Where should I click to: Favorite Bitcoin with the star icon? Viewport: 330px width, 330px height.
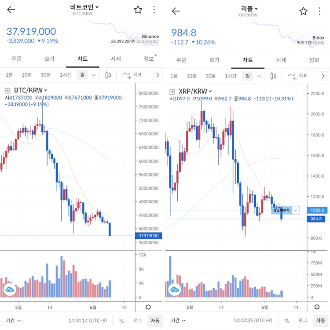[138, 10]
